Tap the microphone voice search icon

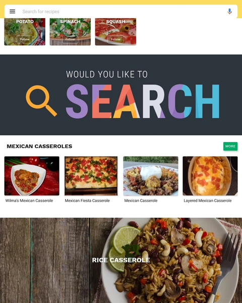(x=229, y=12)
